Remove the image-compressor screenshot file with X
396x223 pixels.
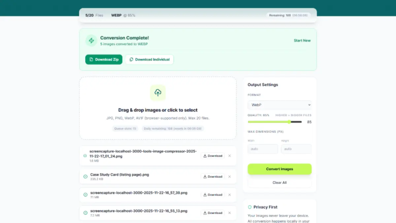tap(230, 156)
